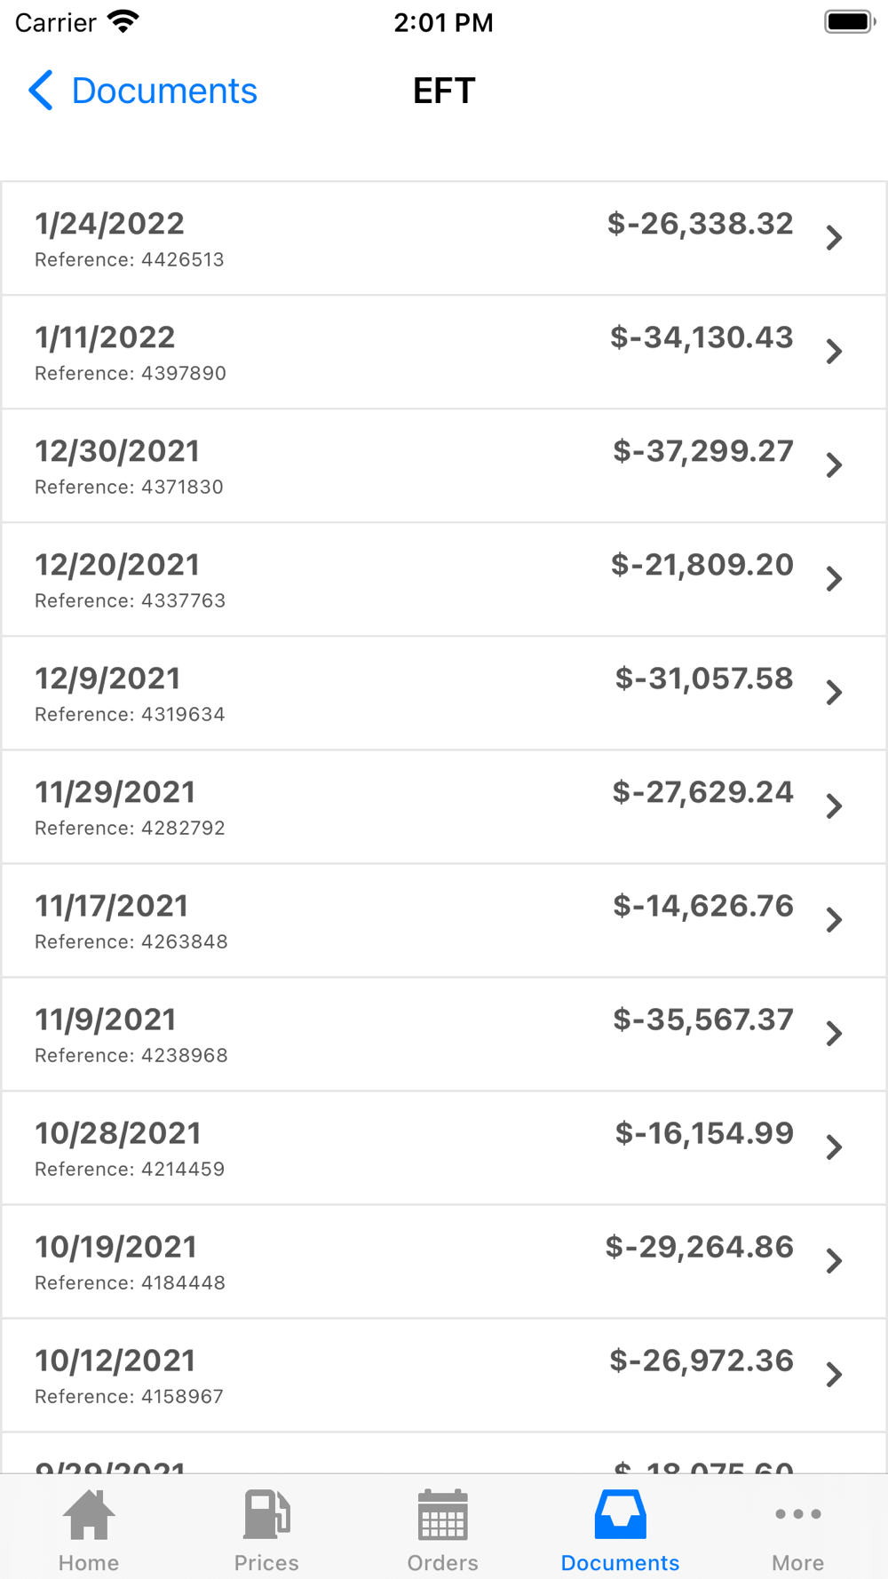Expand the 10/19/2021 entry chevron

point(834,1261)
